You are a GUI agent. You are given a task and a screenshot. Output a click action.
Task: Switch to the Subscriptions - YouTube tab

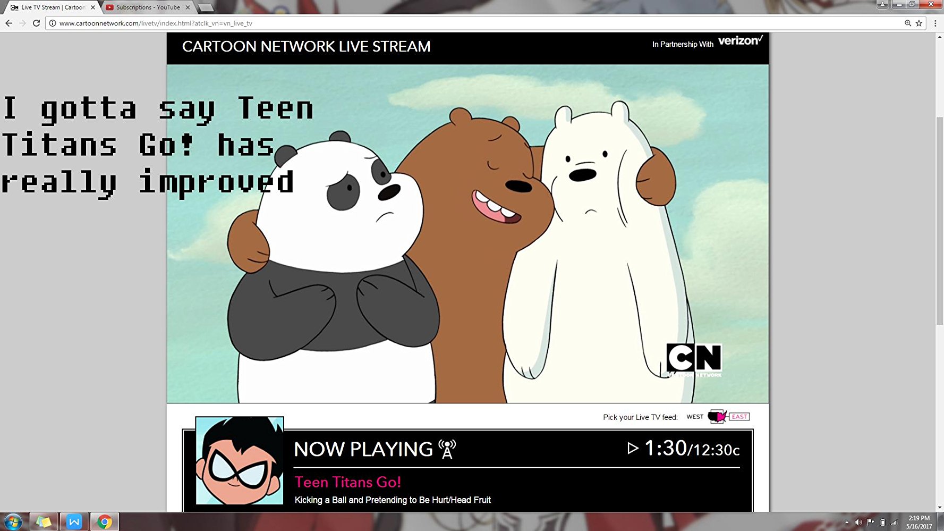click(x=148, y=7)
